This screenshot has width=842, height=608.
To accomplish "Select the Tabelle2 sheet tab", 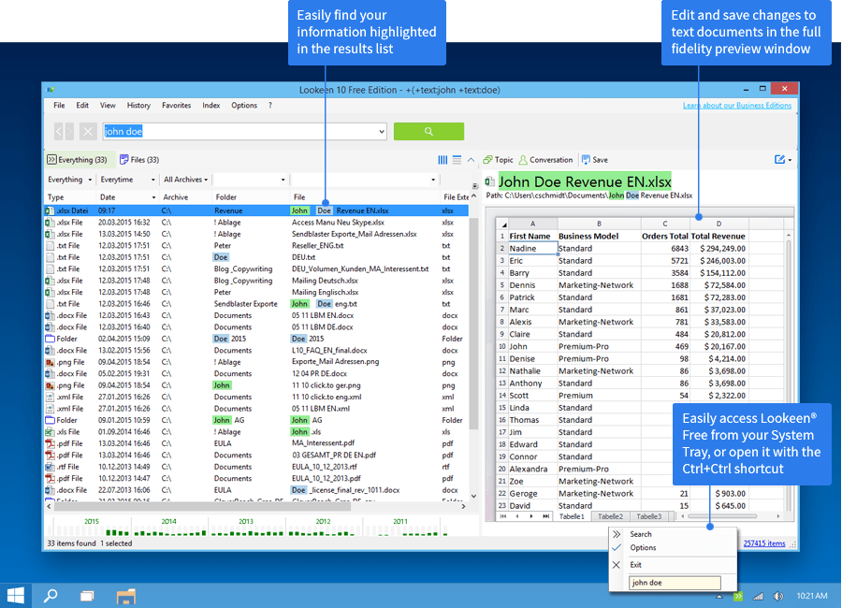I will coord(610,516).
